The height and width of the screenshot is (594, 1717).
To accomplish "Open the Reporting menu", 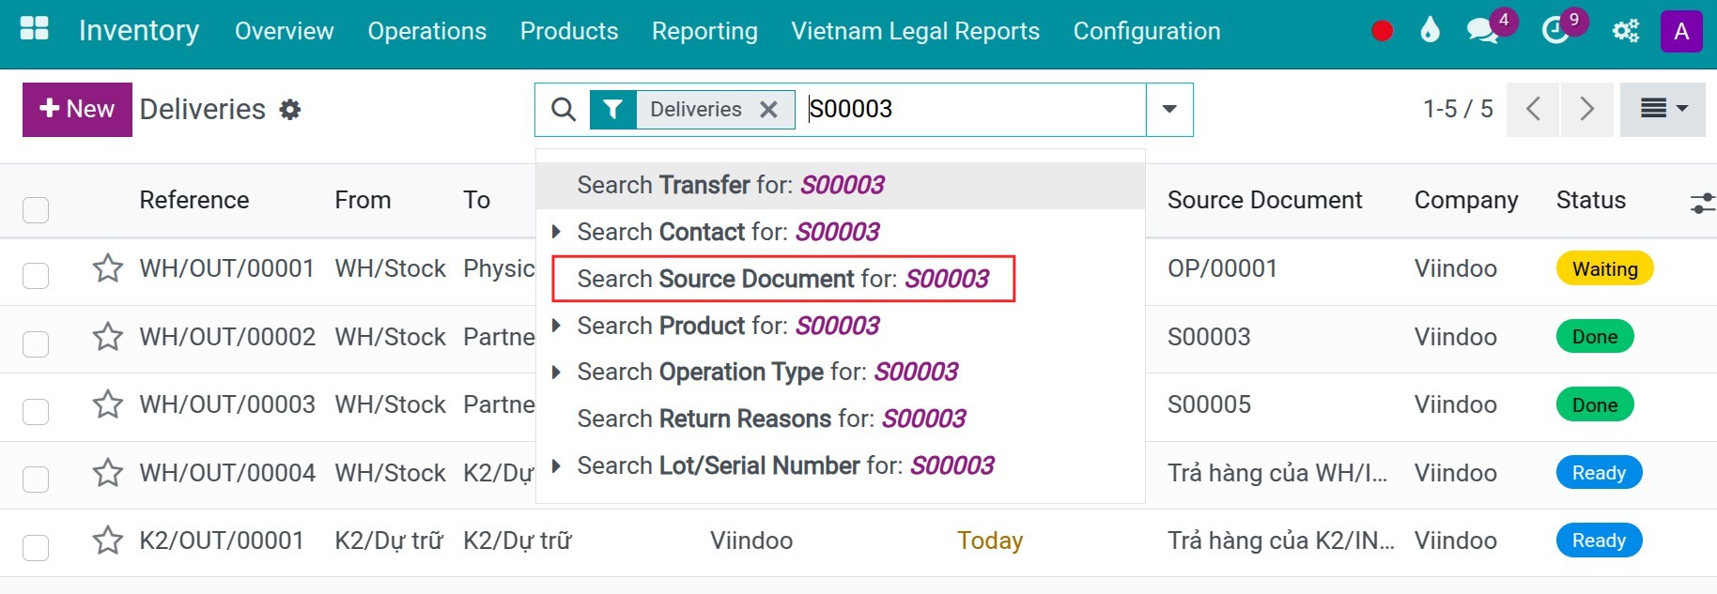I will coord(704,31).
